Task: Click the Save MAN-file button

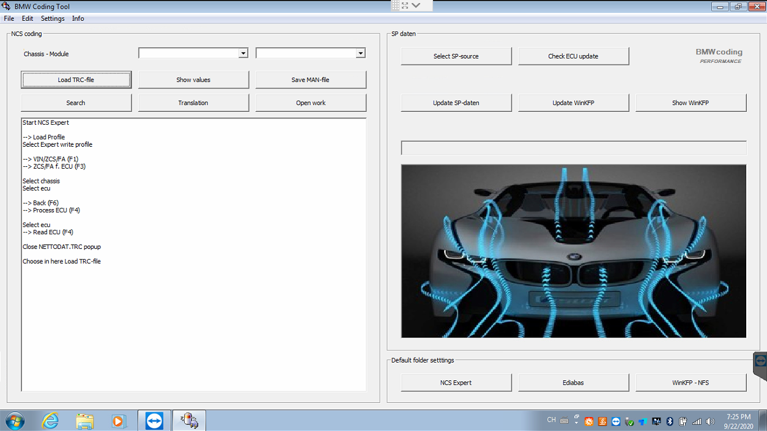Action: tap(311, 79)
